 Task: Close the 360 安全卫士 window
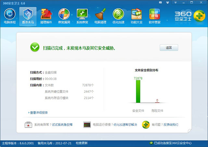point(201,2)
